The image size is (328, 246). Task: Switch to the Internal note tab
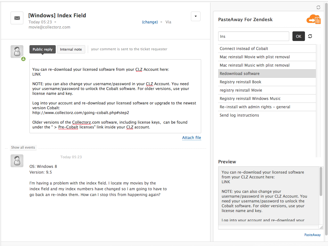pyautogui.click(x=71, y=49)
